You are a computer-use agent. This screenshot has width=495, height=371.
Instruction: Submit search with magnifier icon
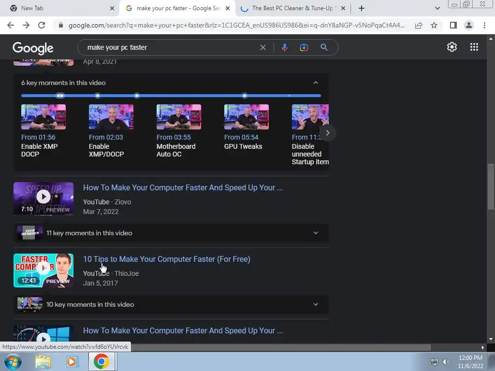pyautogui.click(x=324, y=47)
